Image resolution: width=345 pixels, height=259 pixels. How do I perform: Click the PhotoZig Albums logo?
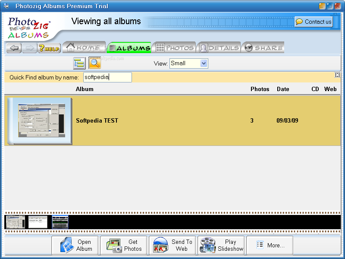[28, 28]
